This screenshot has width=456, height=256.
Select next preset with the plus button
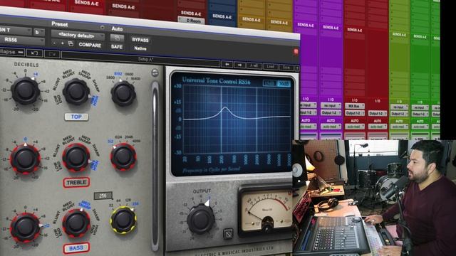point(62,43)
